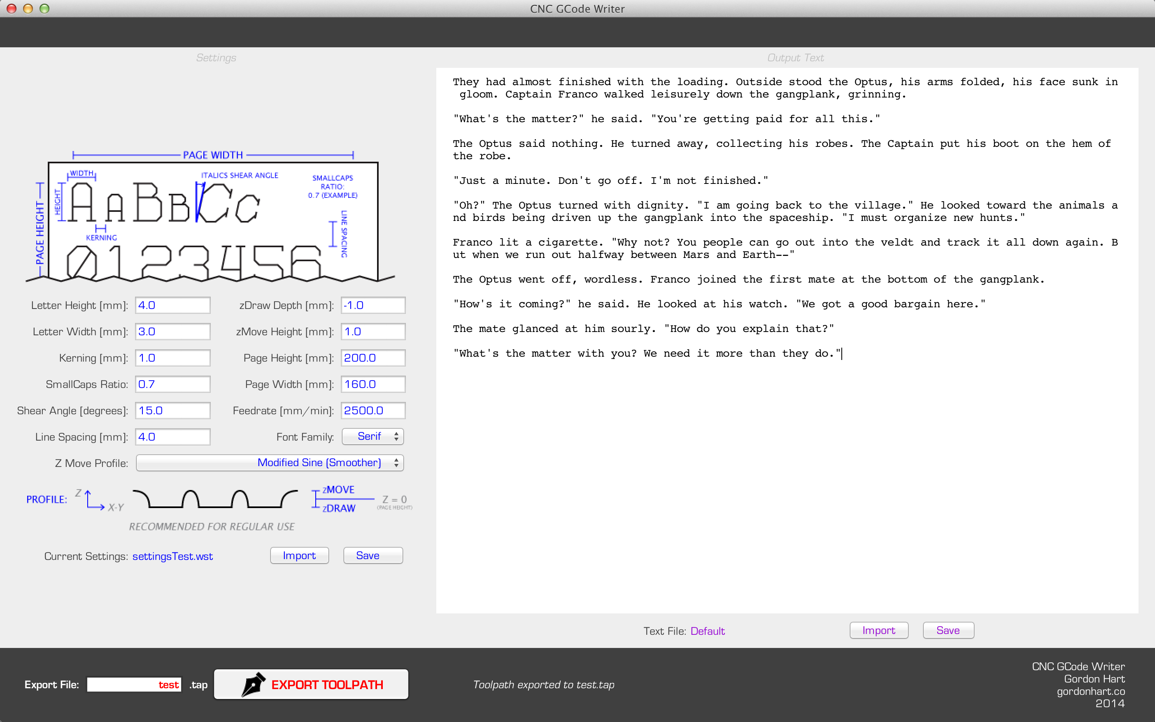Click inside the Output Text area
The height and width of the screenshot is (722, 1155).
coord(787,478)
